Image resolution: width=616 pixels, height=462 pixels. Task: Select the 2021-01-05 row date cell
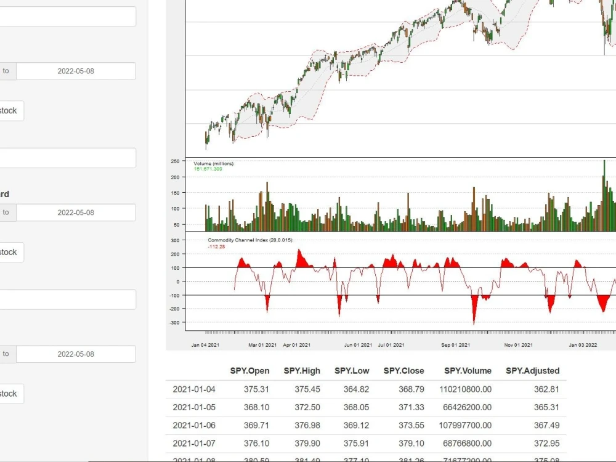194,407
